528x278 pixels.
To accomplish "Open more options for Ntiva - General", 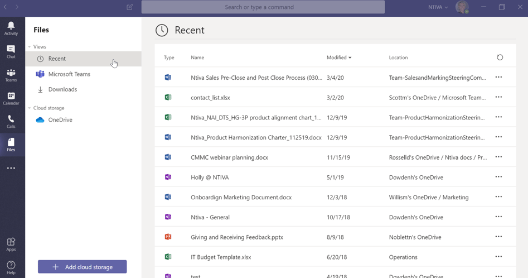I will click(498, 217).
